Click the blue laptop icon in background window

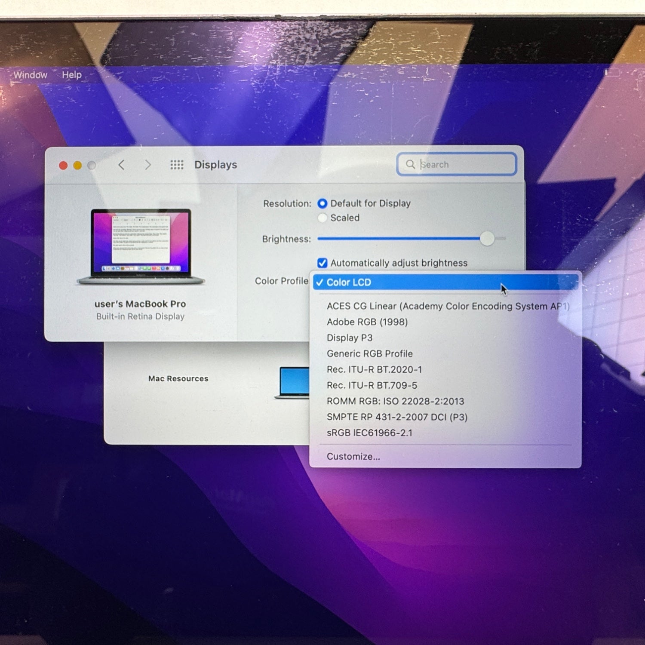(x=292, y=382)
